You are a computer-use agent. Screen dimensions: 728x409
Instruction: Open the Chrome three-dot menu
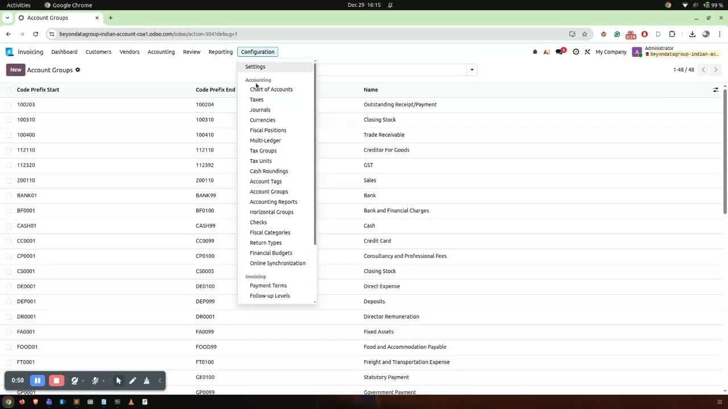pyautogui.click(x=719, y=34)
